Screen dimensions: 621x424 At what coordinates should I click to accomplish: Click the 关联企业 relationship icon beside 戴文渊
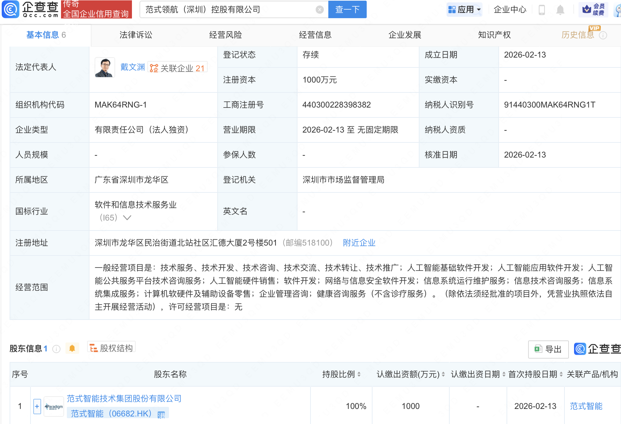[153, 67]
